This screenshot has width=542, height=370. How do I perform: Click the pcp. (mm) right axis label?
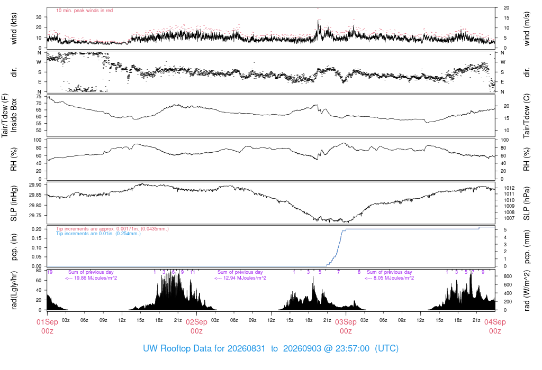(x=527, y=246)
